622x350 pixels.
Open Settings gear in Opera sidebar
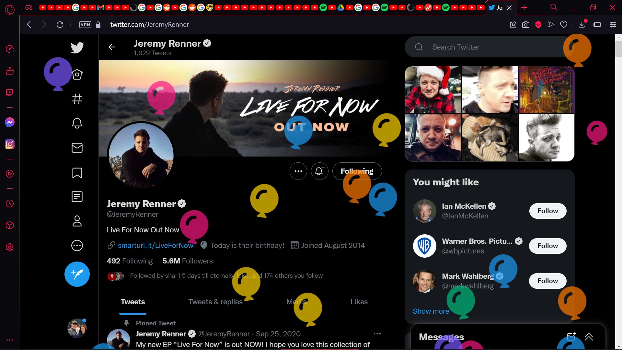pos(10,247)
